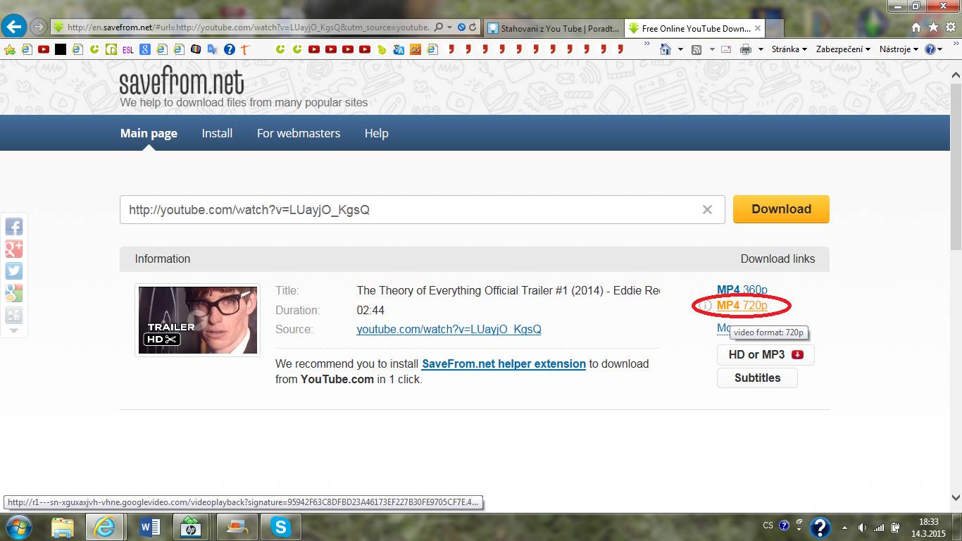Open the blue question mark bookmark
The width and height of the screenshot is (962, 541).
(230, 49)
